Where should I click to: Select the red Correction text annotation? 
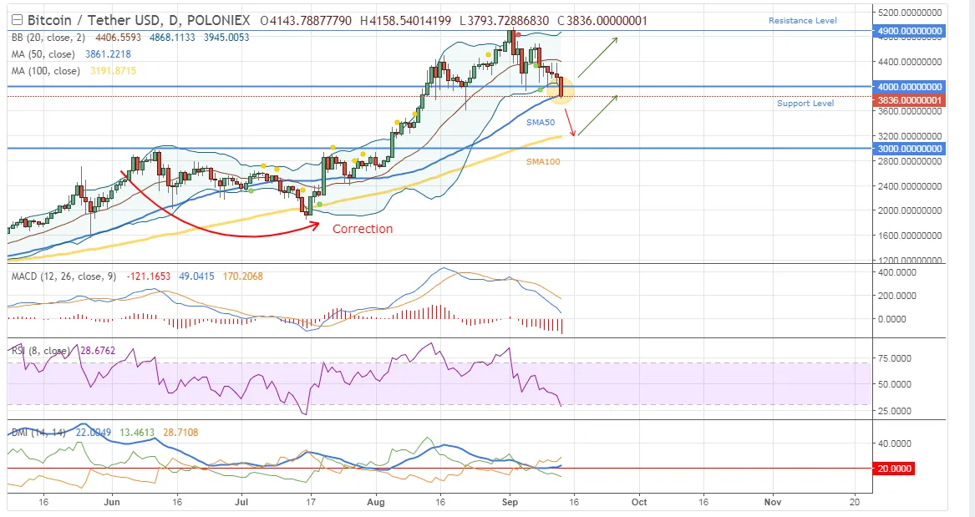[x=363, y=229]
